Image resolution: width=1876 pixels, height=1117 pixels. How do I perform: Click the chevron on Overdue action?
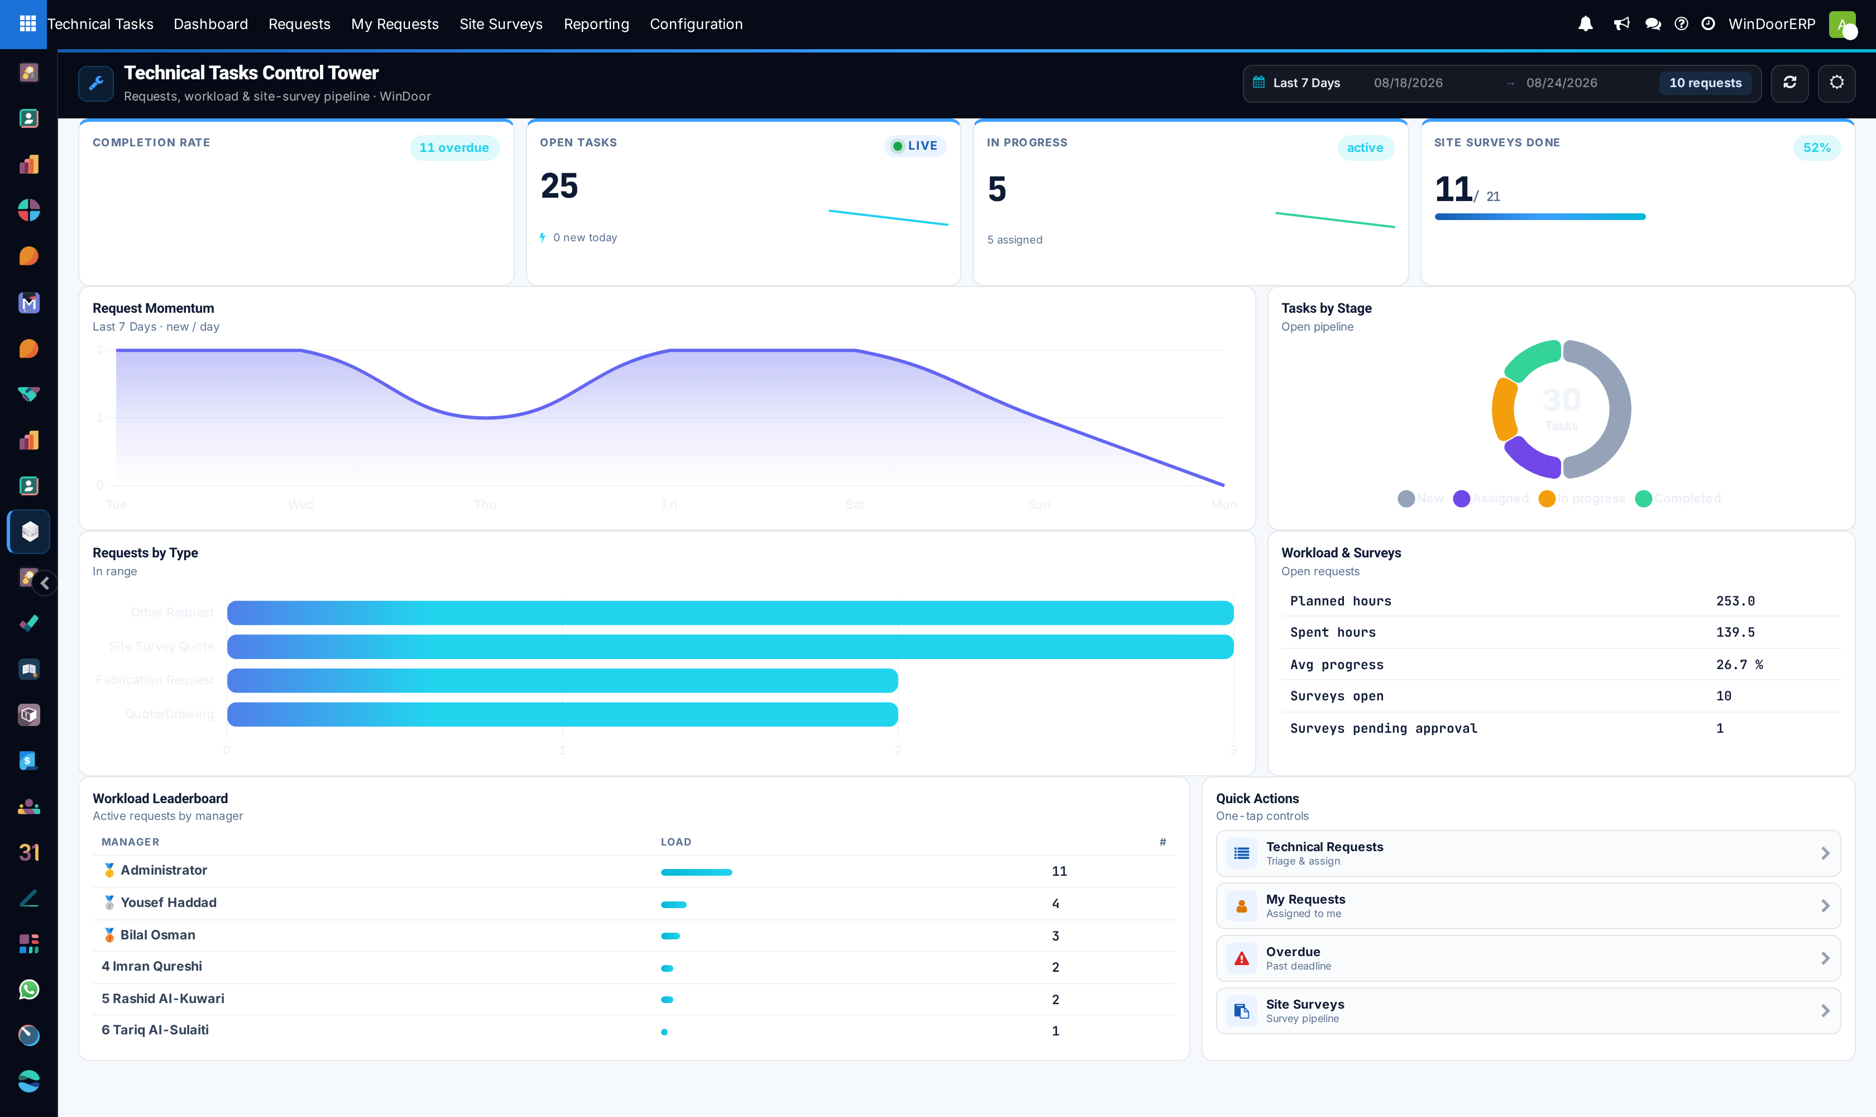pos(1825,958)
